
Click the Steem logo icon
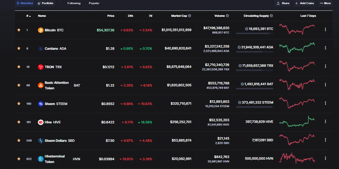pyautogui.click(x=41, y=104)
